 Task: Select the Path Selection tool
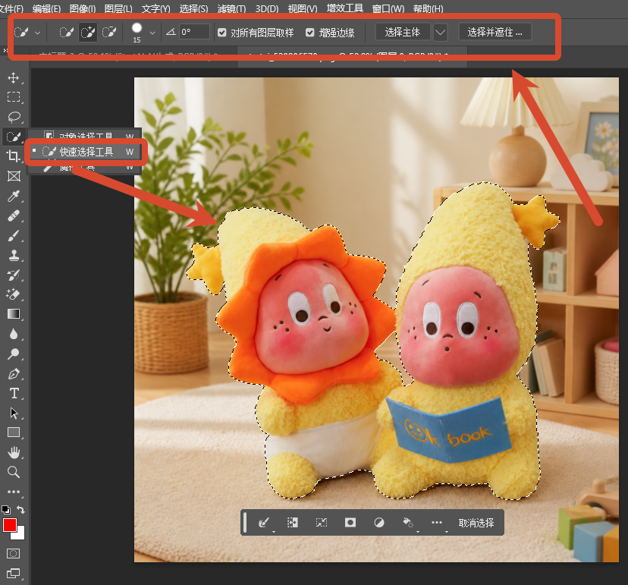click(14, 413)
